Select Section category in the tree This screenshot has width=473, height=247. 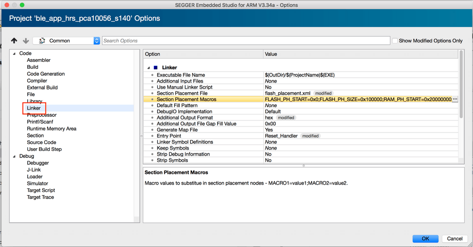[x=35, y=136]
